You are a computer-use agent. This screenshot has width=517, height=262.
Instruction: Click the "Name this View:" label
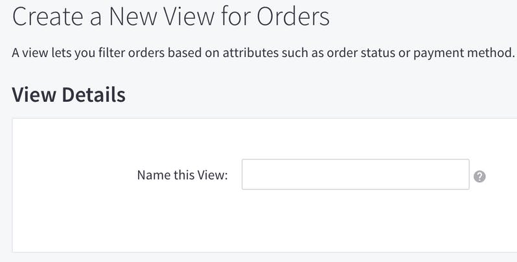182,175
